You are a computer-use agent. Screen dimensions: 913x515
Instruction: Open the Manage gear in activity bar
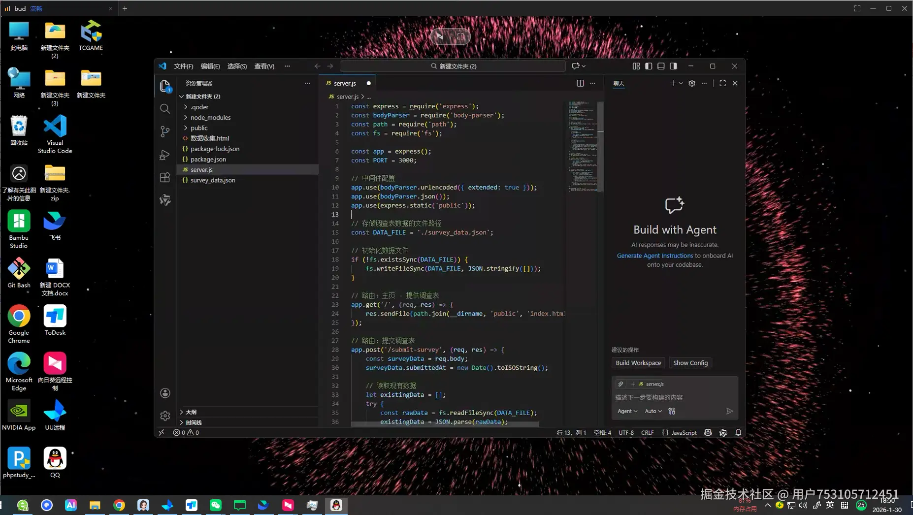click(165, 416)
